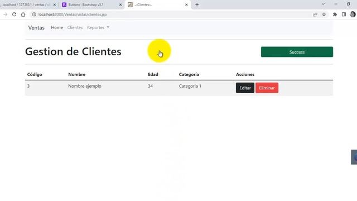The height and width of the screenshot is (201, 357).
Task: Open the tab search chevron
Action: pos(323,4)
